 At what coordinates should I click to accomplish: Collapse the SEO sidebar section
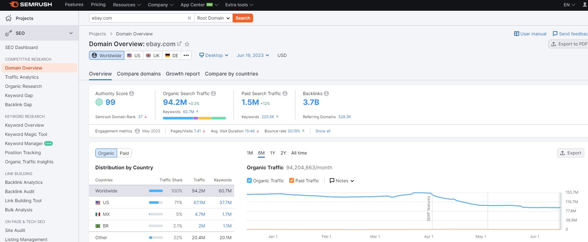[x=71, y=33]
